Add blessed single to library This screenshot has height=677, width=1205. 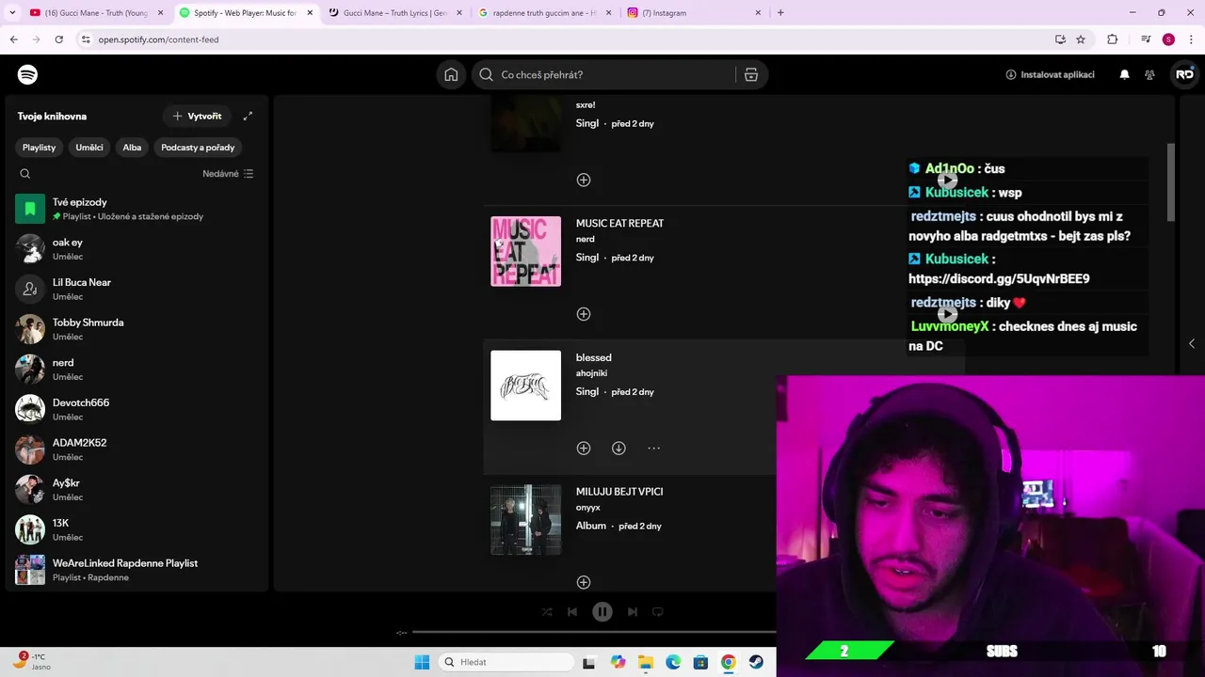pyautogui.click(x=584, y=449)
